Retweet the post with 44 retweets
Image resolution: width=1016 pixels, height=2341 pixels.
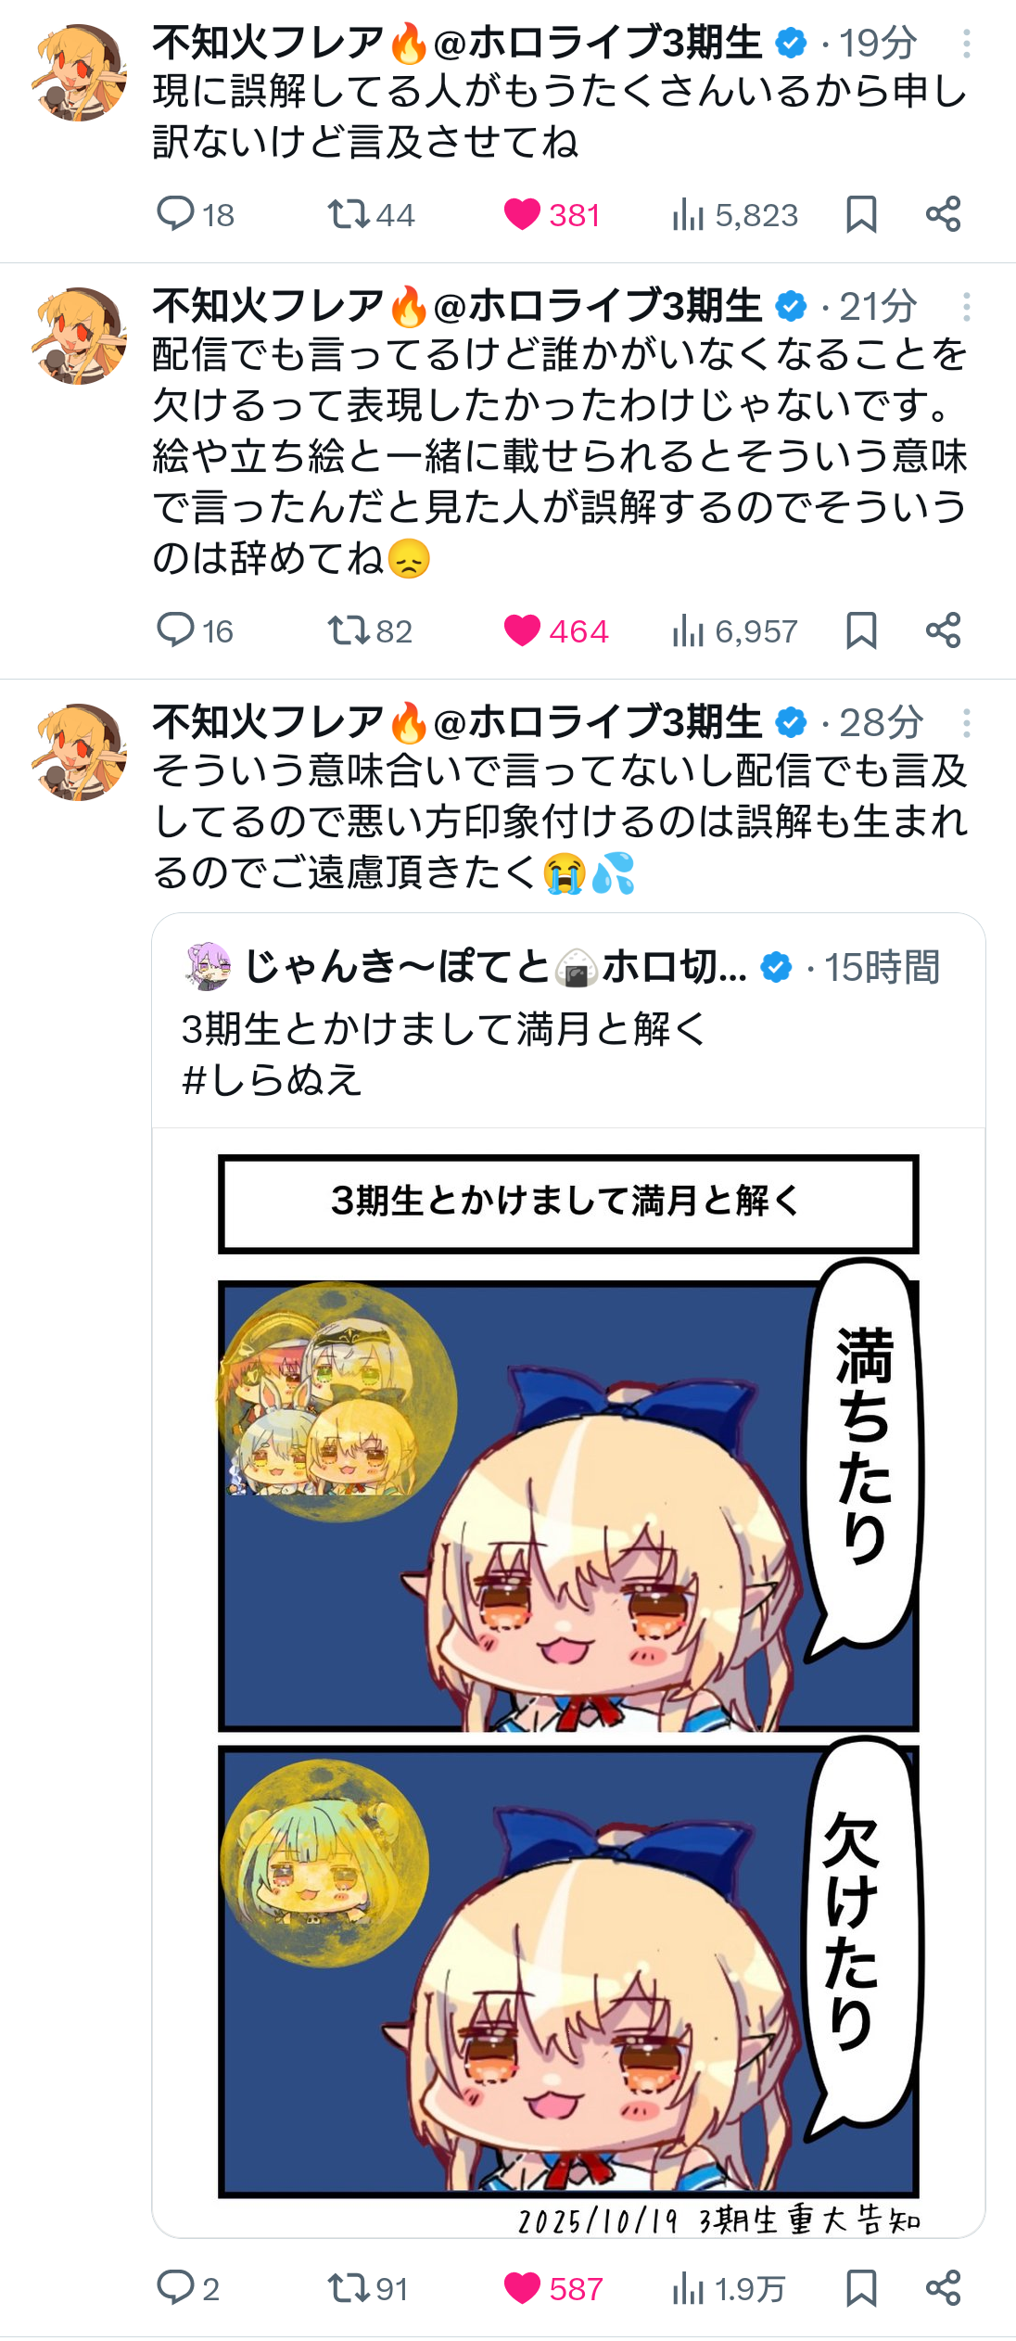(370, 215)
